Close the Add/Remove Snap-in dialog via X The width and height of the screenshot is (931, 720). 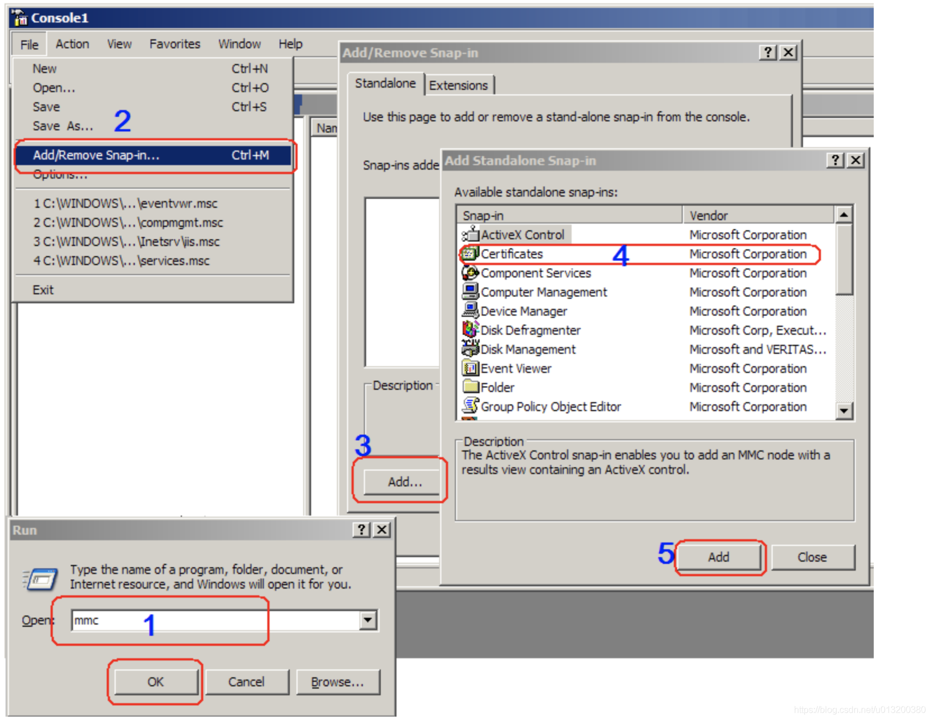tap(788, 52)
